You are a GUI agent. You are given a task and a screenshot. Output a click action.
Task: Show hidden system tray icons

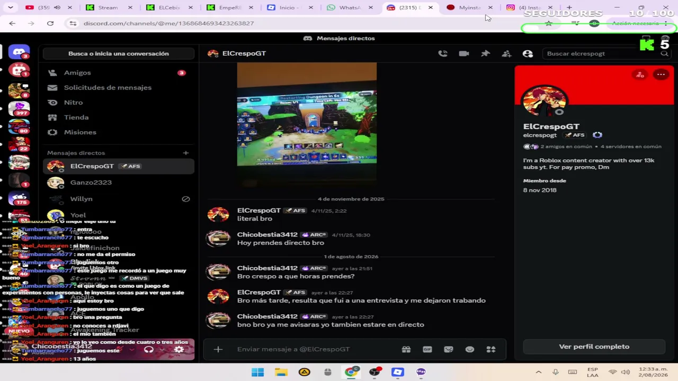[539, 372]
